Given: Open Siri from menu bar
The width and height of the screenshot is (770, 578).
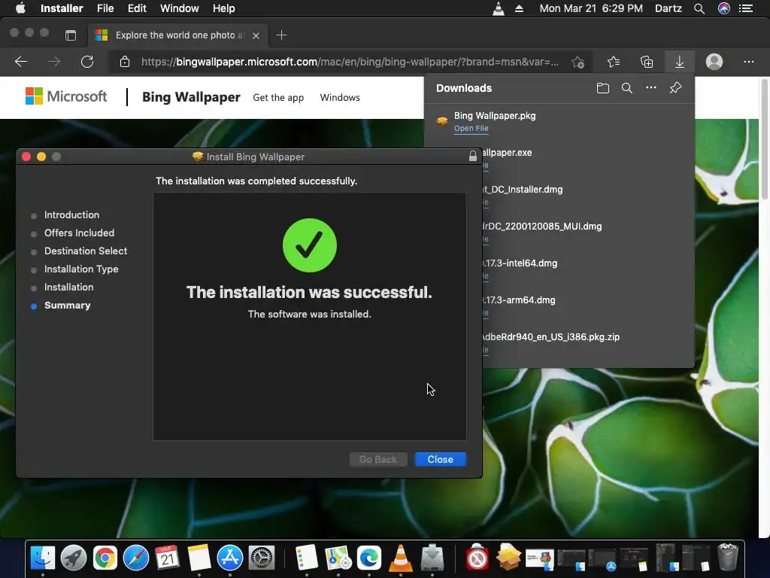Looking at the screenshot, I should tap(723, 8).
